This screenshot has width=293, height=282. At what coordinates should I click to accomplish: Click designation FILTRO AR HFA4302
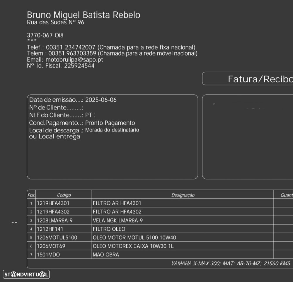(x=117, y=212)
